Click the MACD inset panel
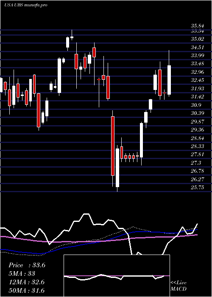The image size is (212, 297). (117, 276)
